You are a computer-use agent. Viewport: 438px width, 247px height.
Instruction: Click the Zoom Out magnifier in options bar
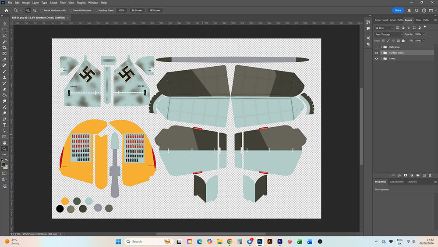click(x=35, y=11)
